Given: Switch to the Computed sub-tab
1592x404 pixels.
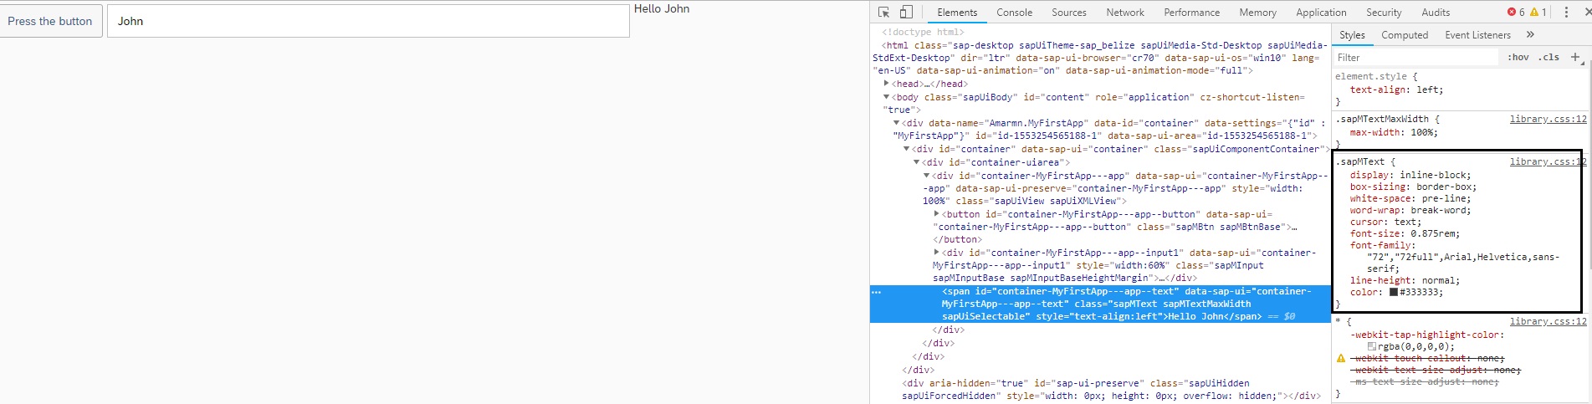Looking at the screenshot, I should point(1405,35).
